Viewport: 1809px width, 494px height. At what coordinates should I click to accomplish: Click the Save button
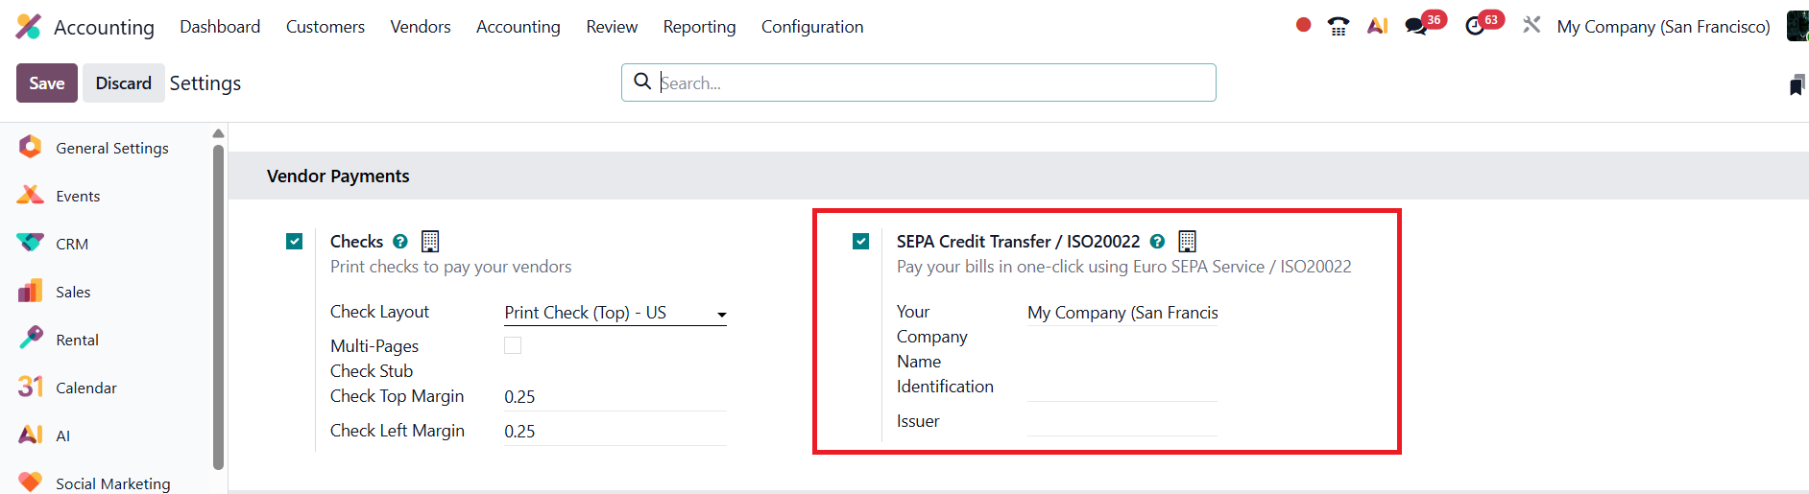[x=47, y=83]
